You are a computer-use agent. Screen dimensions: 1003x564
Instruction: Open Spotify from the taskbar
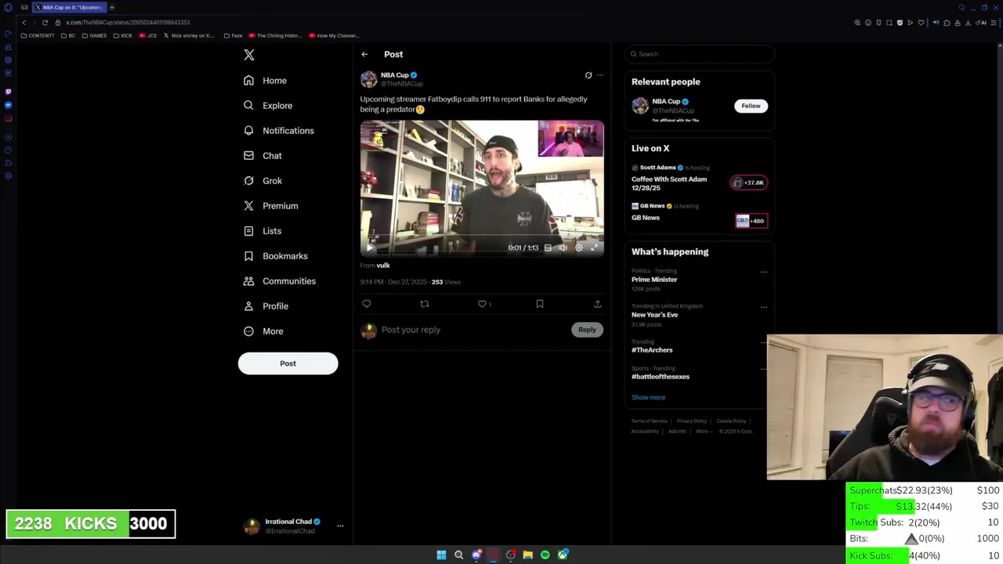(x=545, y=555)
